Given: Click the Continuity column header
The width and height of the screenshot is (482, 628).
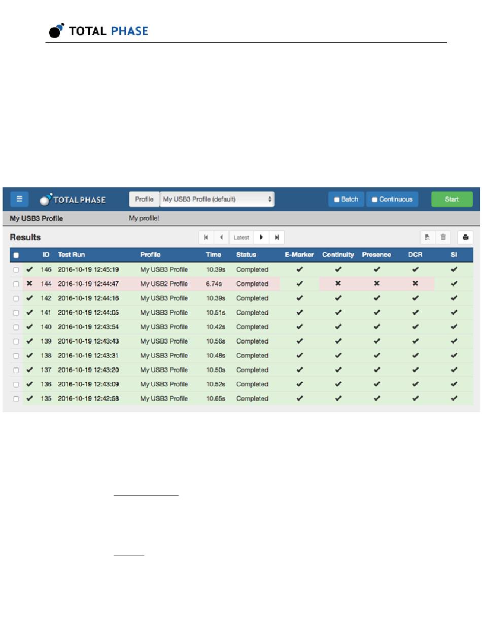Looking at the screenshot, I should click(x=338, y=254).
